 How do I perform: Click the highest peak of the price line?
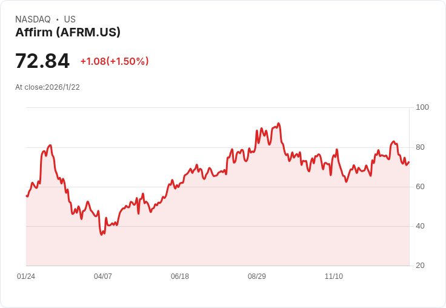coord(278,124)
